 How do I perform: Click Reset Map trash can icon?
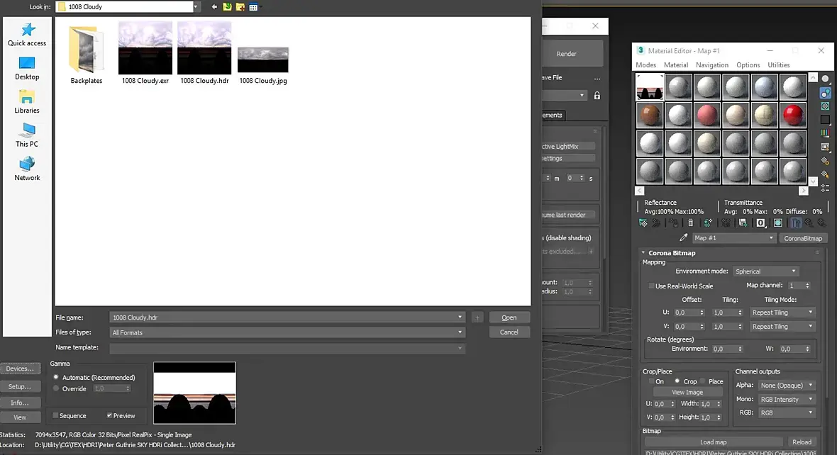(691, 223)
